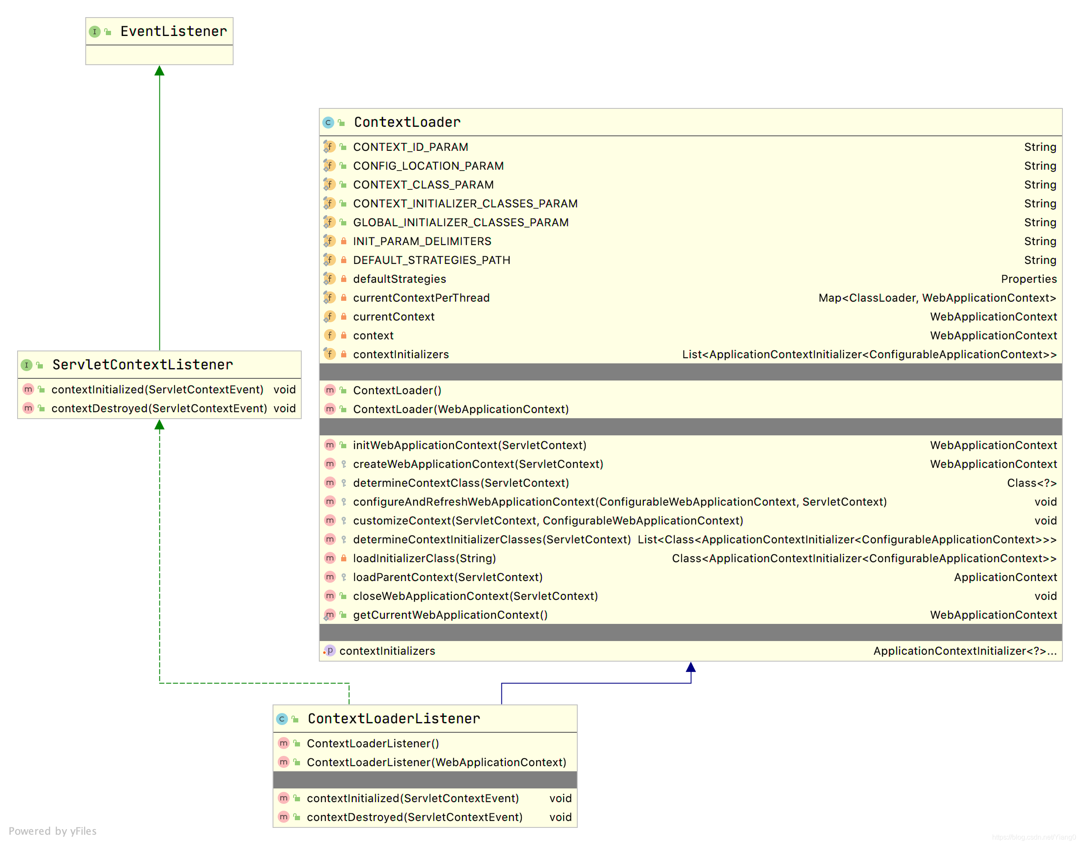This screenshot has width=1080, height=845.
Task: Select the ContextLoaderListener class title
Action: pyautogui.click(x=394, y=718)
